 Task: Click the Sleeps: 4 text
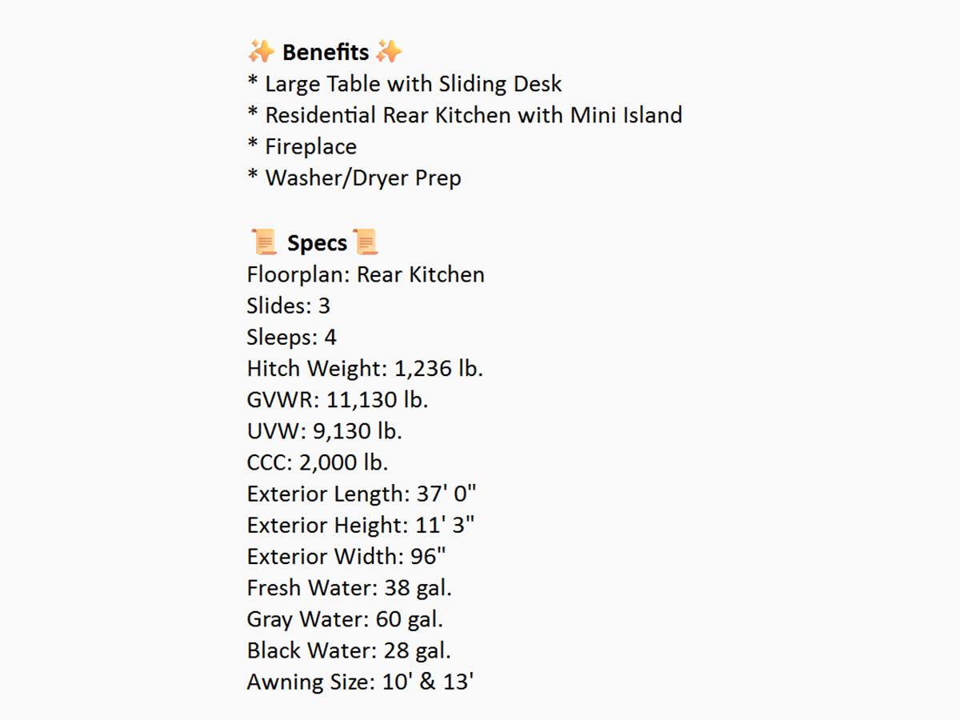coord(292,337)
